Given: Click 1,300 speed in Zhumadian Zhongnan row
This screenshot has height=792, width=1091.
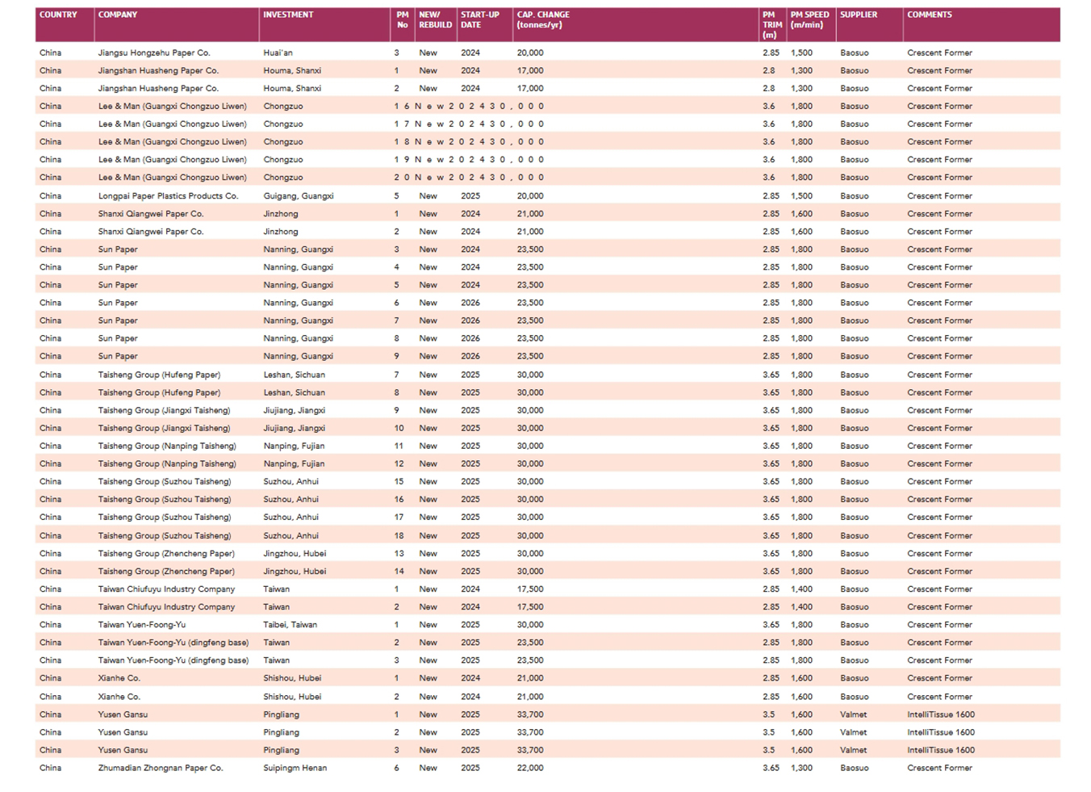Looking at the screenshot, I should 802,768.
